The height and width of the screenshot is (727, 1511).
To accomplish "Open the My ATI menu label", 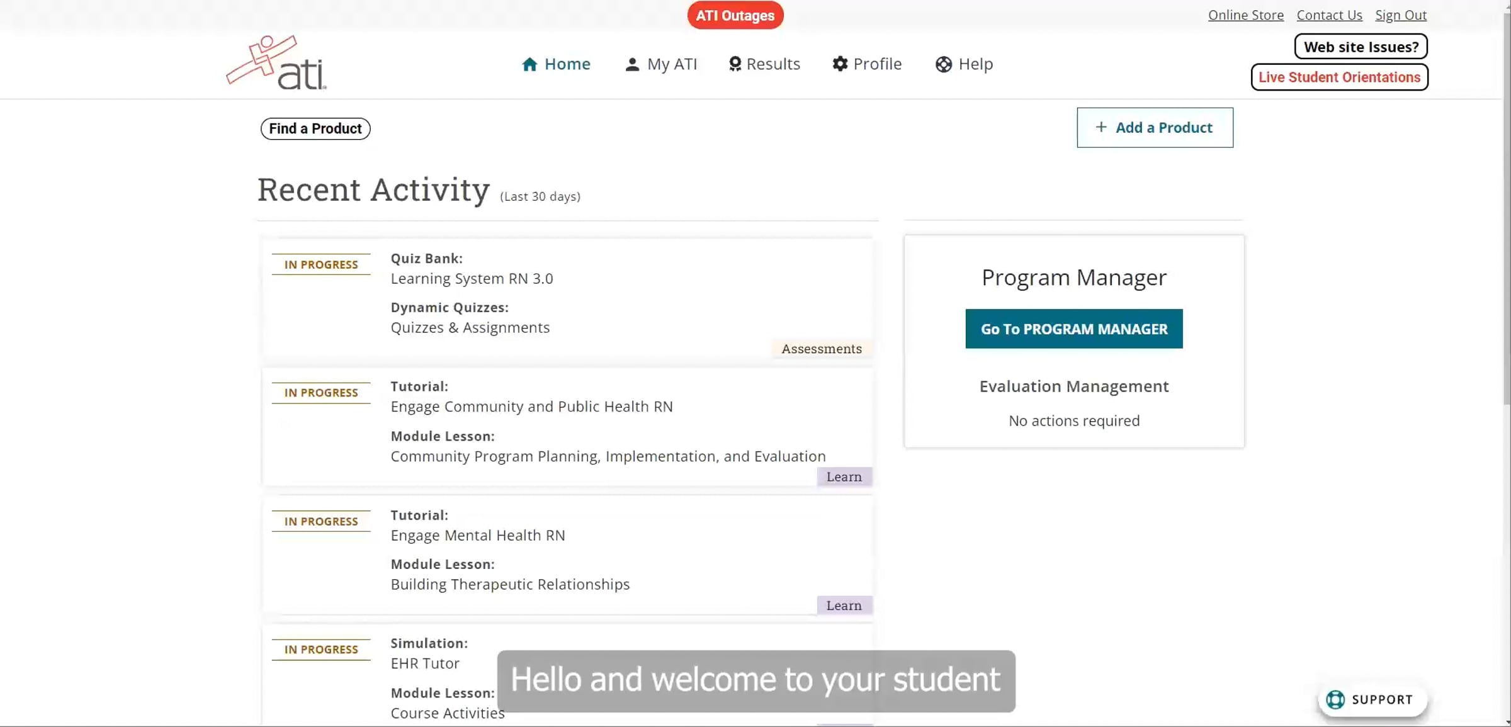I will point(672,64).
